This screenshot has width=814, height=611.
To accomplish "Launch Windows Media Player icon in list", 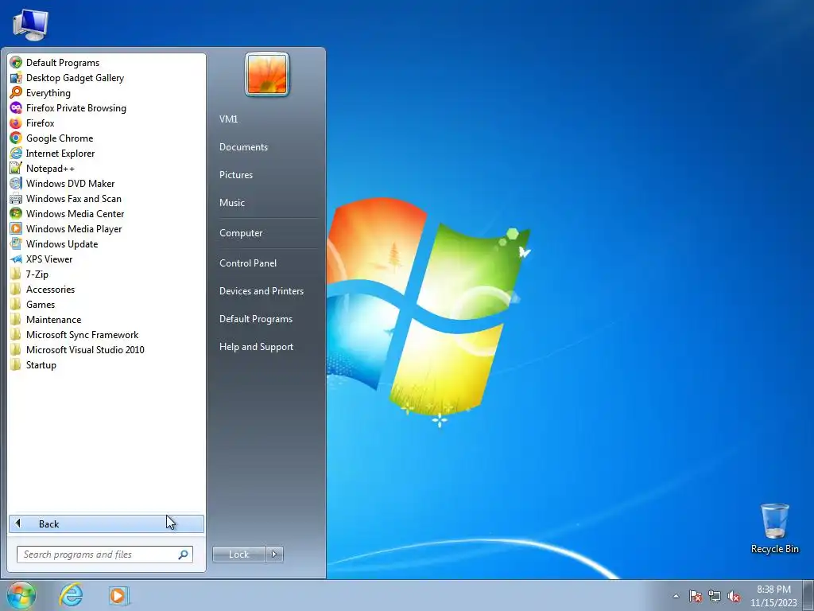I will (x=16, y=228).
